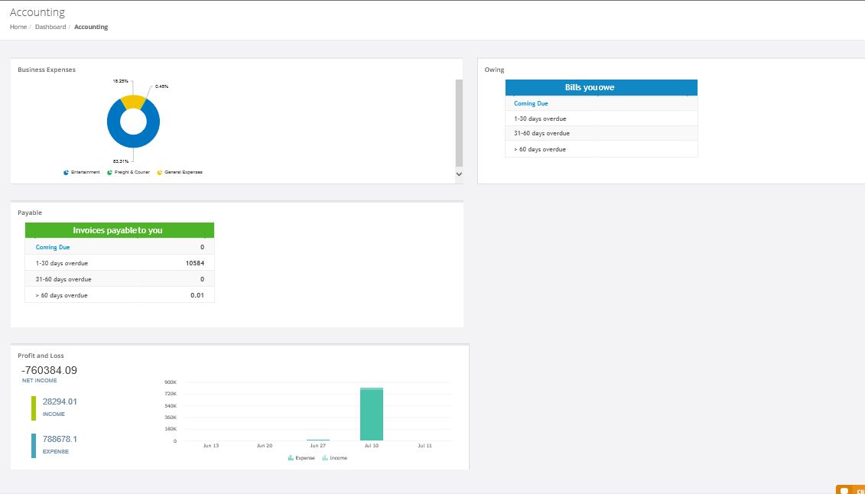Select 1-30 days overdue row in Invoices
This screenshot has width=865, height=494.
pos(119,263)
